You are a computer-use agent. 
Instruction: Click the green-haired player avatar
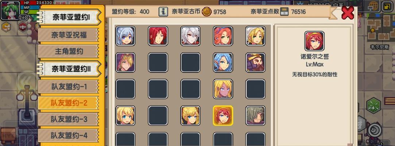10,11
